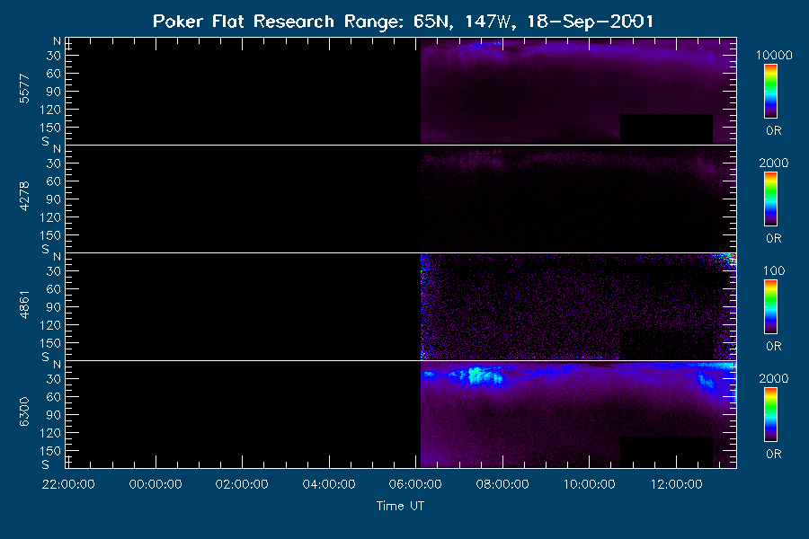Select the 4278 panel axis label
Viewport: 809px width, 539px height.
(24, 197)
